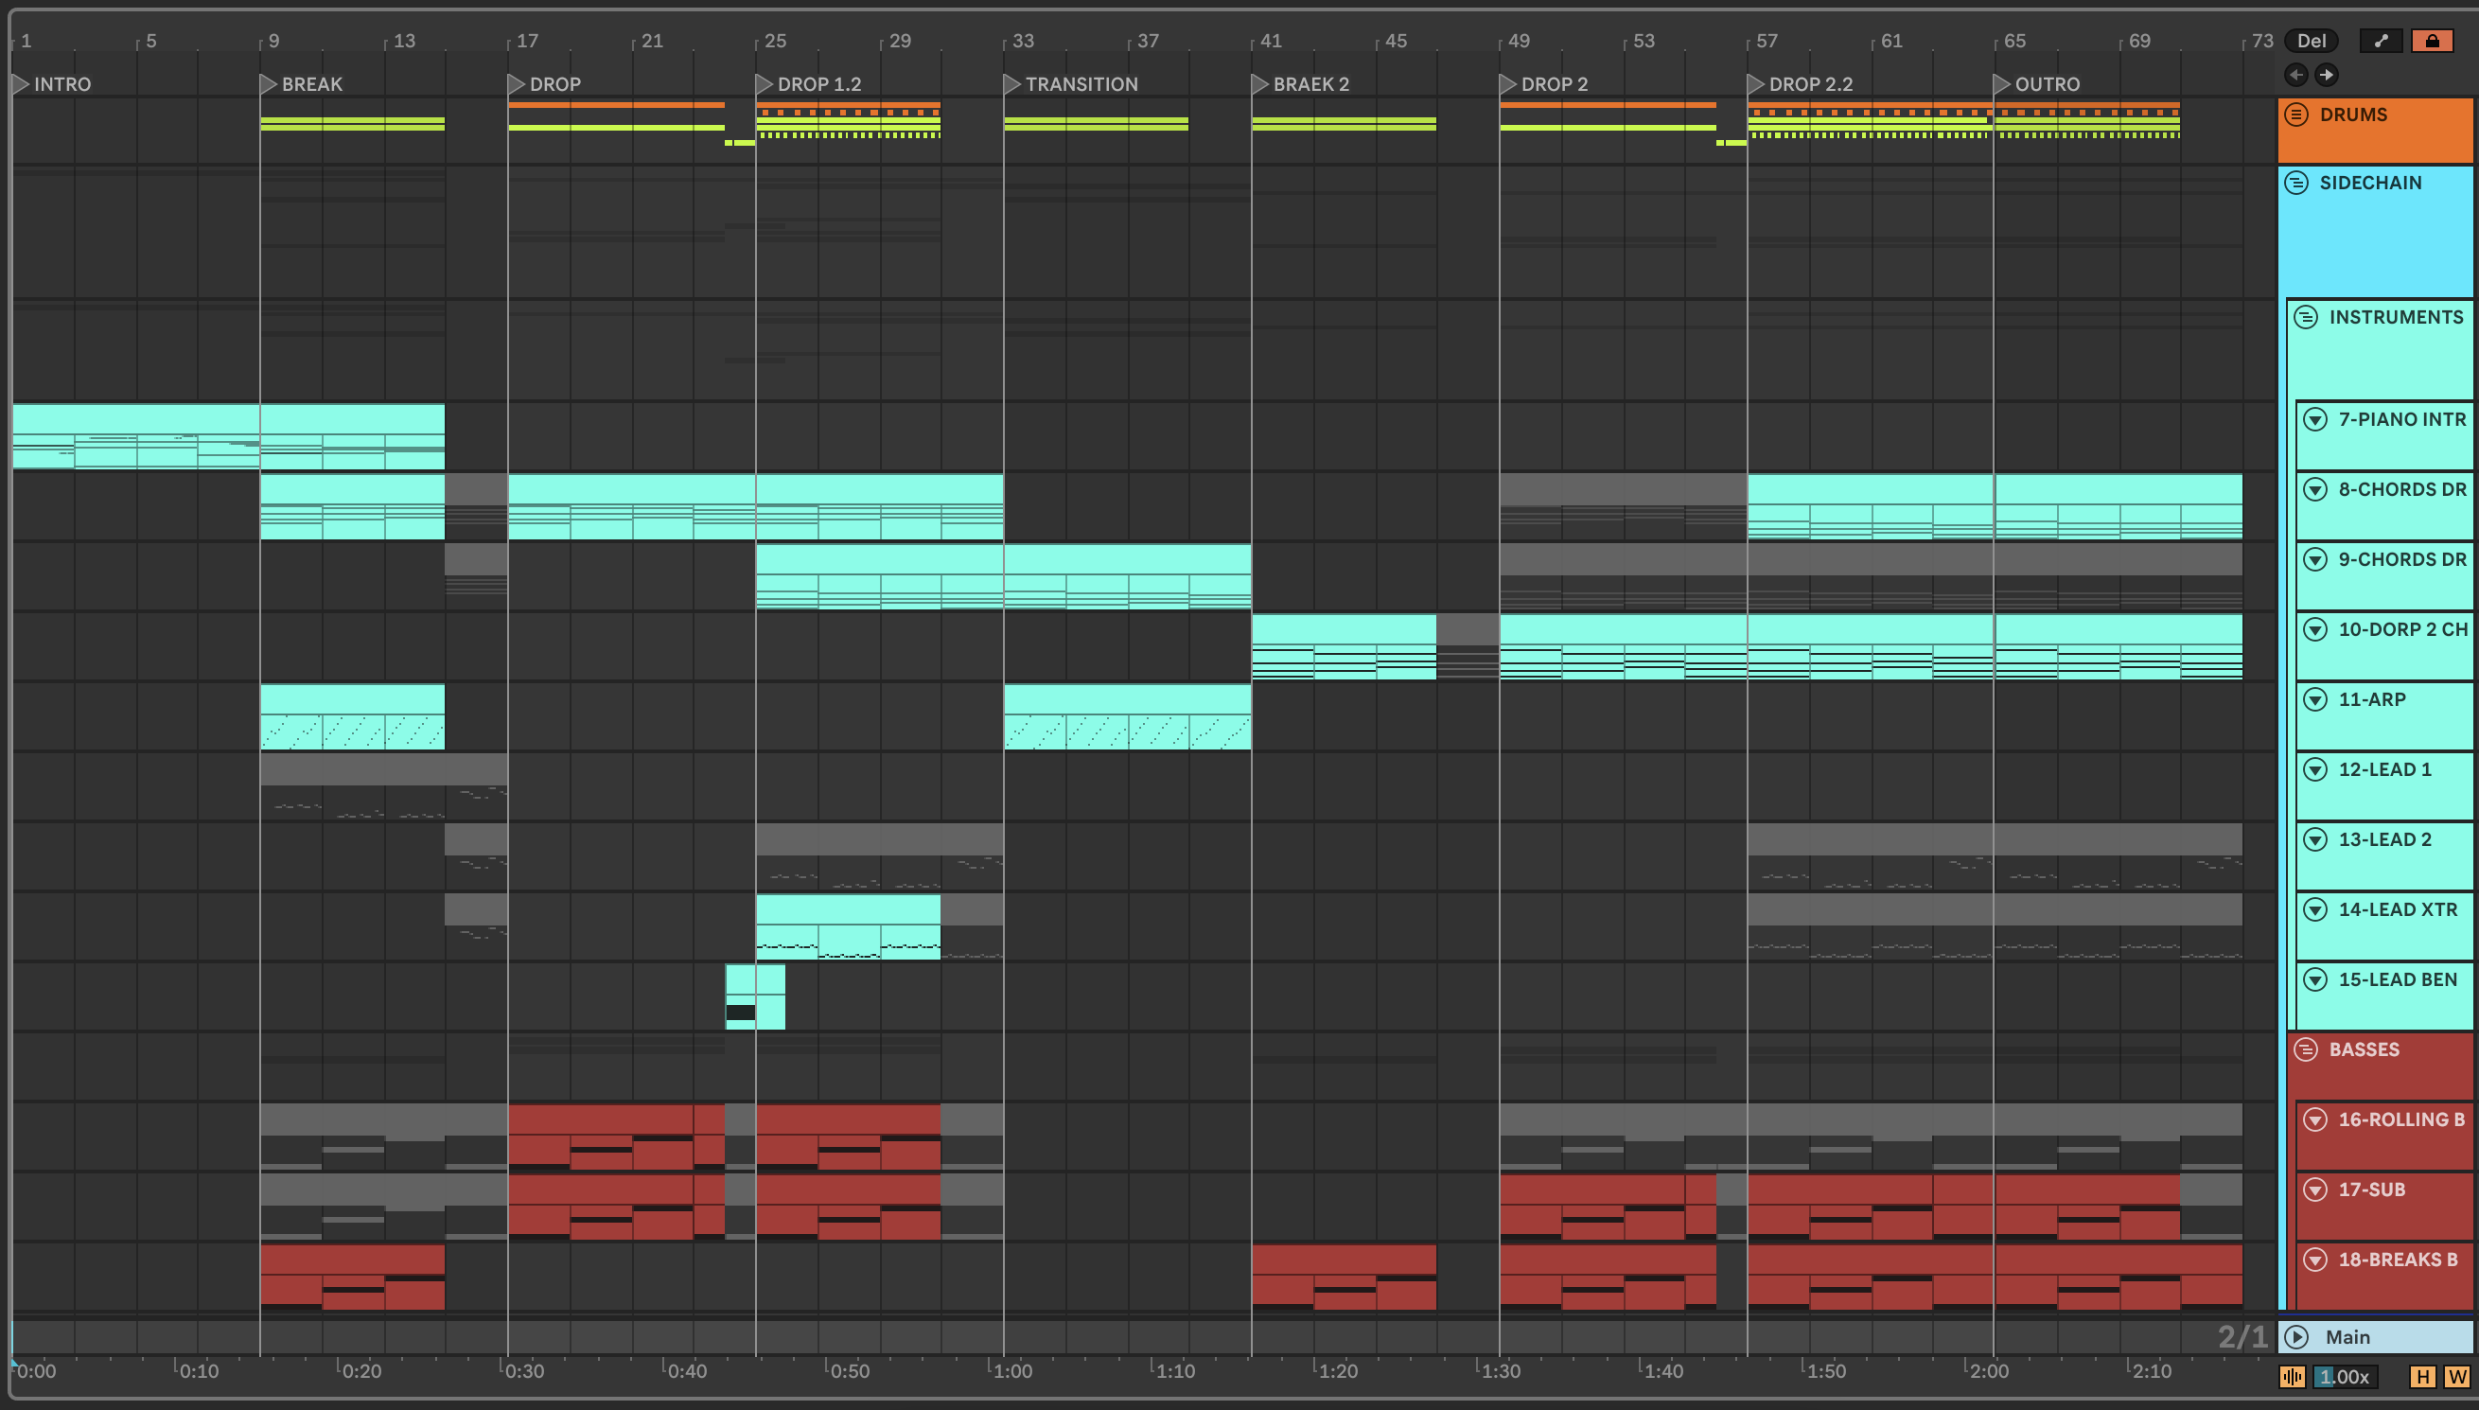
Task: Click bar 33 on the beat ruler
Action: [1023, 41]
